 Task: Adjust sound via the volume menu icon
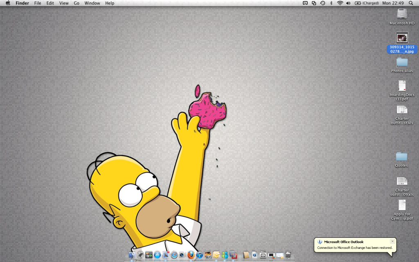348,3
